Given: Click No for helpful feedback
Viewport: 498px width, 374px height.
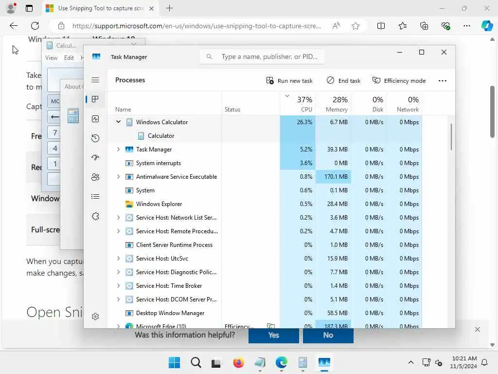Looking at the screenshot, I should point(328,335).
